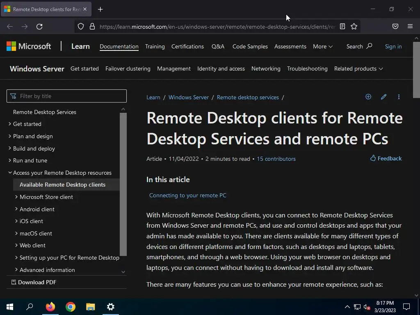This screenshot has height=315, width=420.
Task: Open the Firefox application menu
Action: (x=410, y=26)
